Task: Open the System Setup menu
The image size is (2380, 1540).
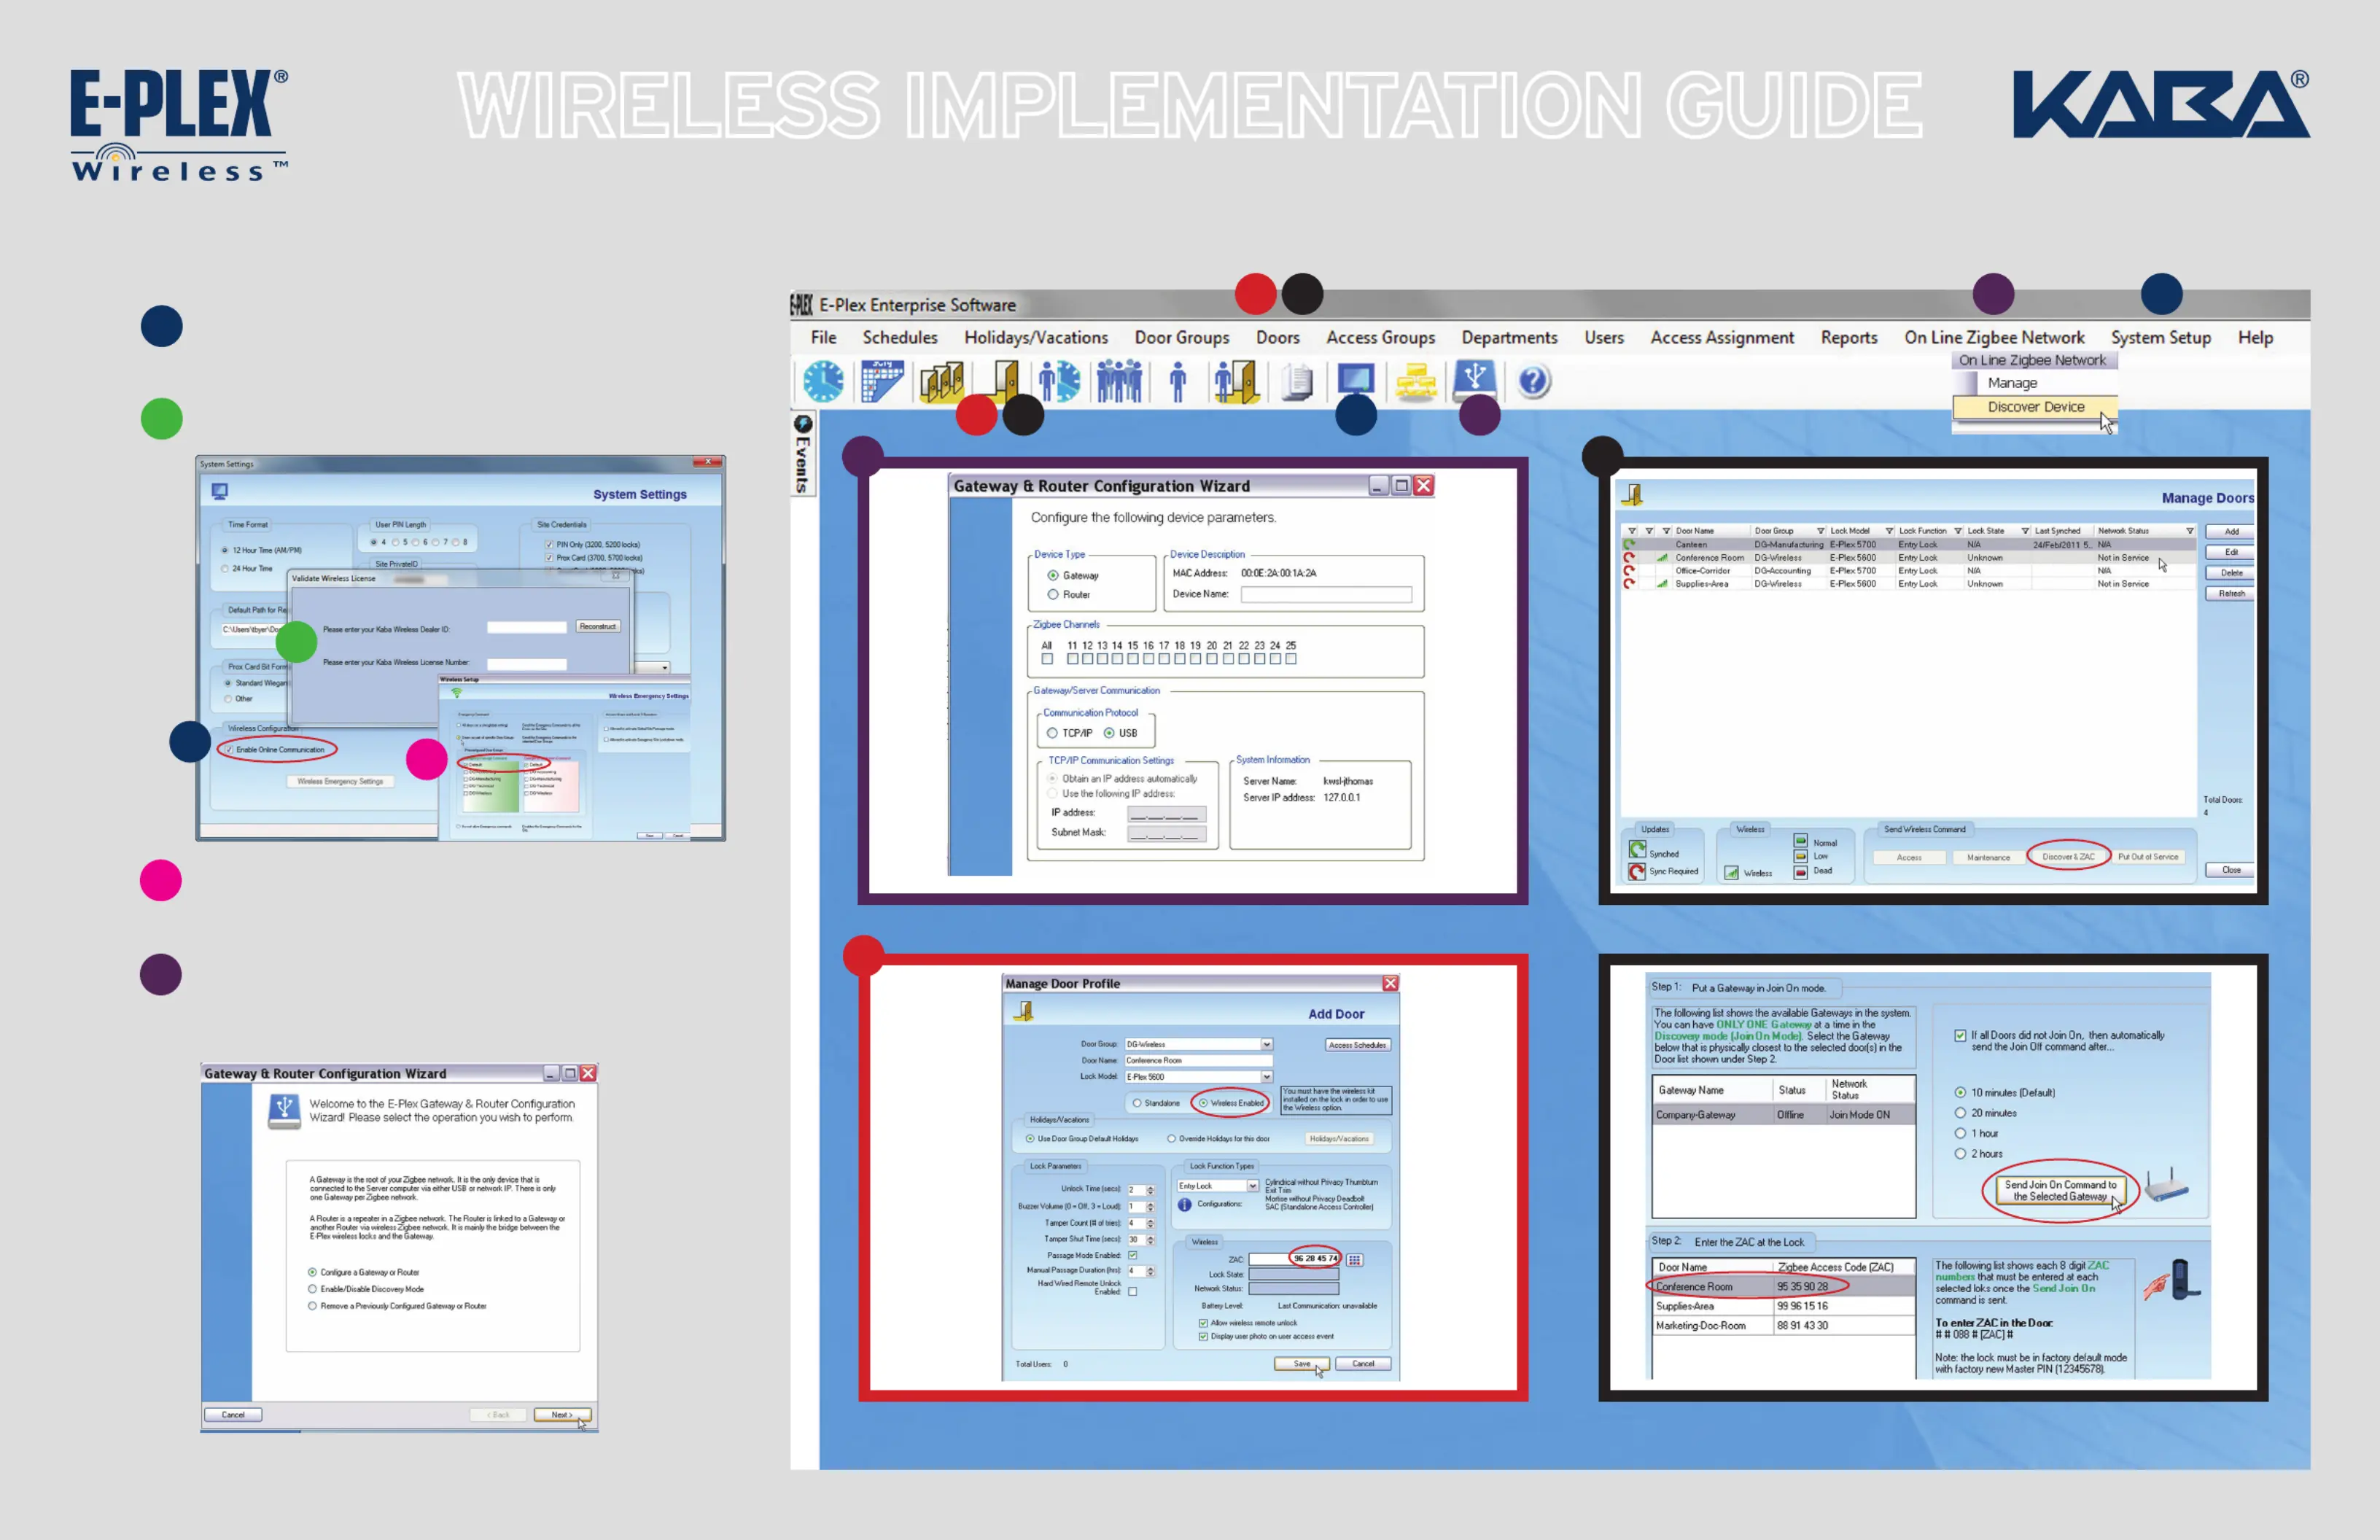Action: pyautogui.click(x=2160, y=338)
